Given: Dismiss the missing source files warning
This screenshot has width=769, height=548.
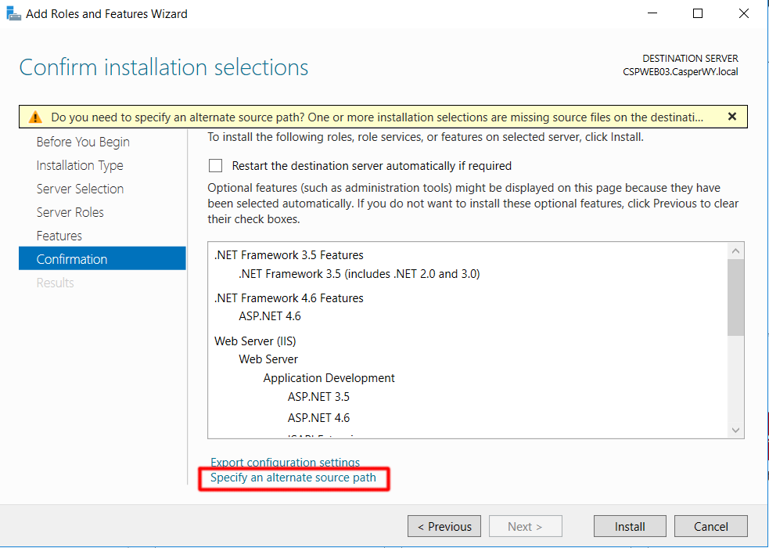Looking at the screenshot, I should pos(732,115).
